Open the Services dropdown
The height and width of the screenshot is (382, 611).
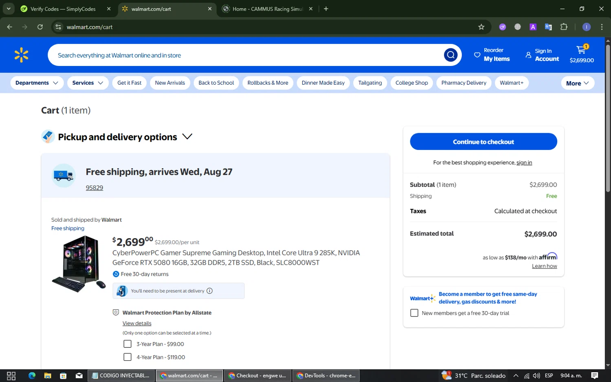(88, 83)
